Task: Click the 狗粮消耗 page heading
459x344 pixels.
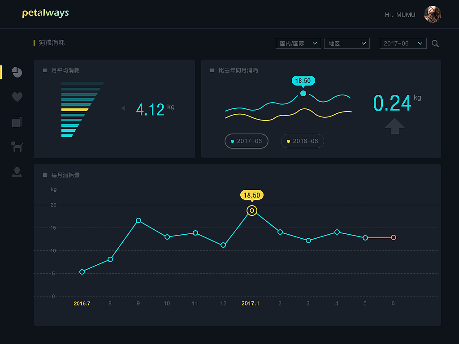Action: click(x=52, y=43)
